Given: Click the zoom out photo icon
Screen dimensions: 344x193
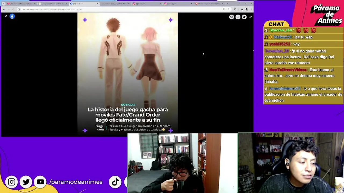Looking at the screenshot, I should pos(238,17).
